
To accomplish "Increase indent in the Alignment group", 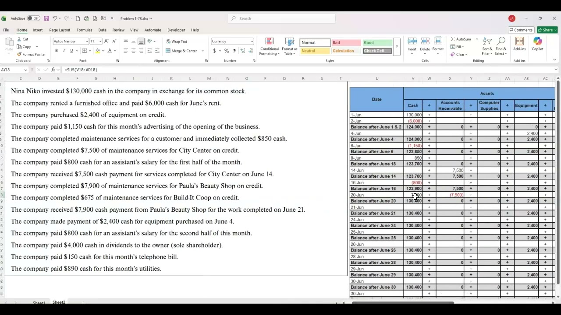I will pyautogui.click(x=157, y=51).
